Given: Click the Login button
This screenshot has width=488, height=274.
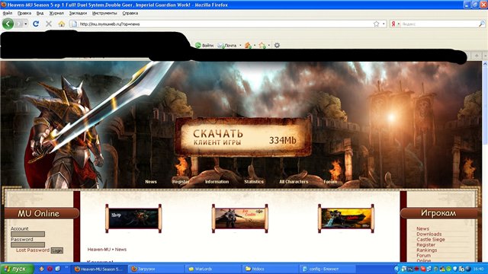Looking at the screenshot, I should 57,250.
